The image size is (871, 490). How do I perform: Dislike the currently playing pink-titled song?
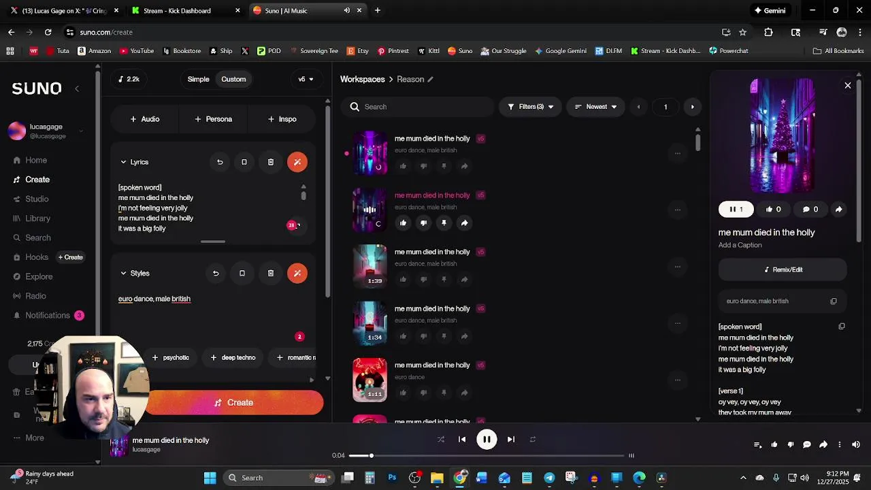point(423,223)
